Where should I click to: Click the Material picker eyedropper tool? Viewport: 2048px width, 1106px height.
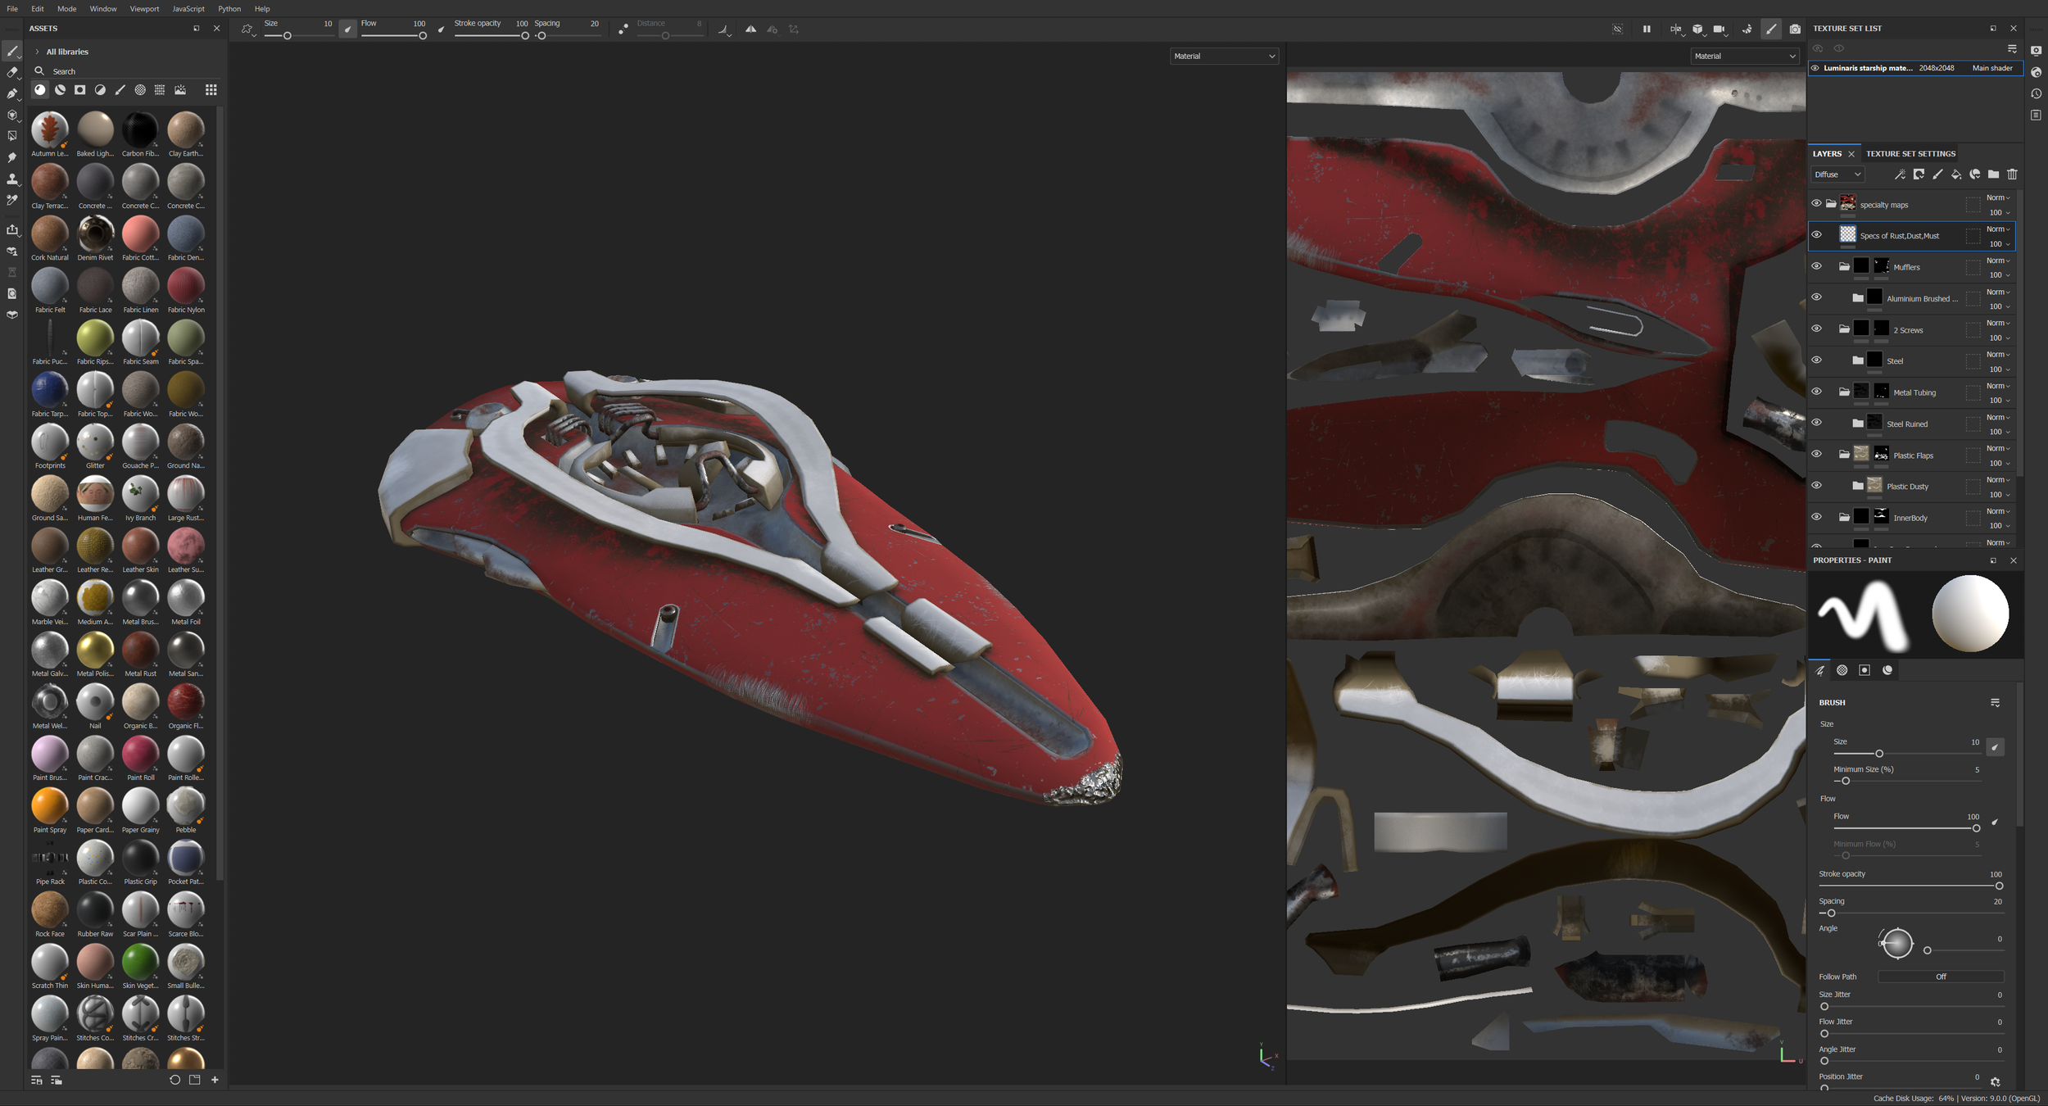pyautogui.click(x=12, y=200)
